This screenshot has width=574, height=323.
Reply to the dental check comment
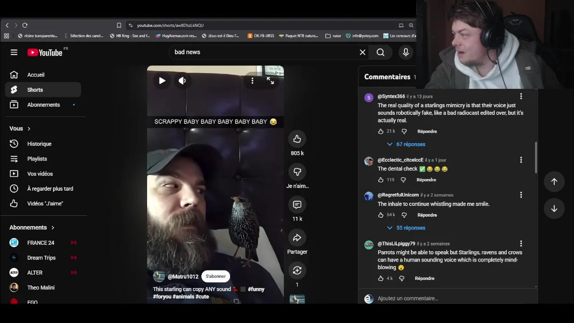426,180
